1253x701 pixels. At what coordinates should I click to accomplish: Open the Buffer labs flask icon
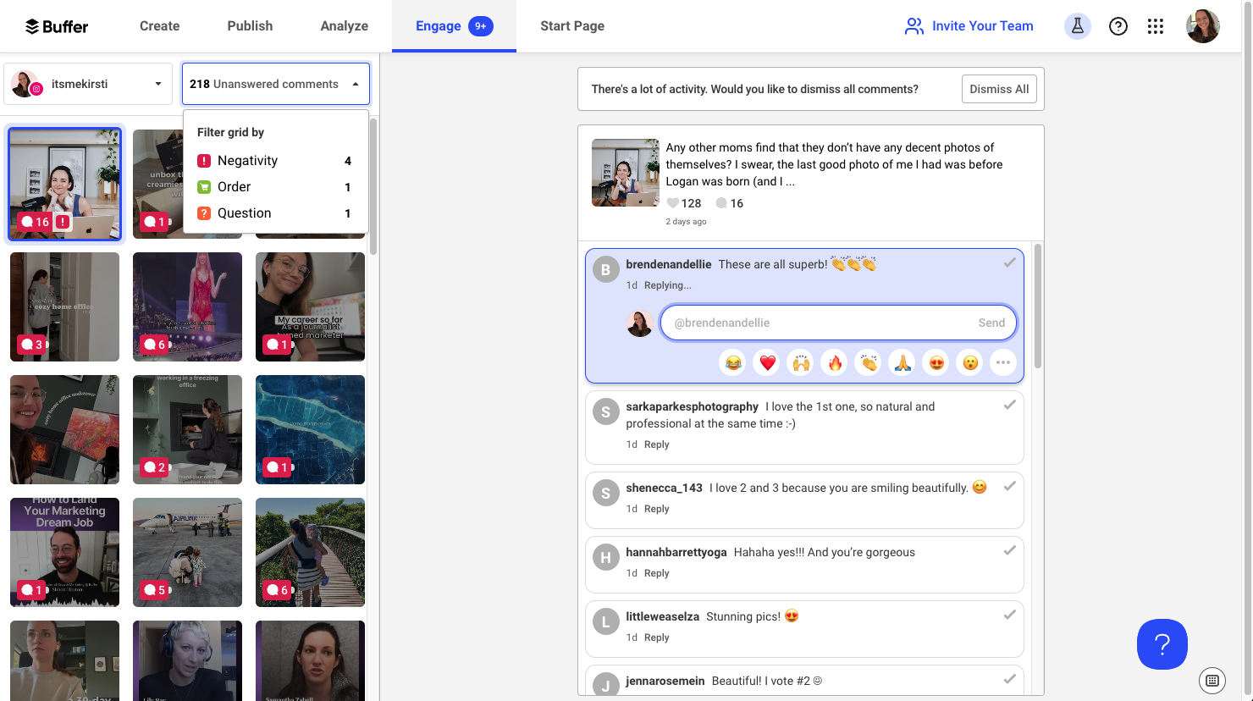click(1077, 26)
